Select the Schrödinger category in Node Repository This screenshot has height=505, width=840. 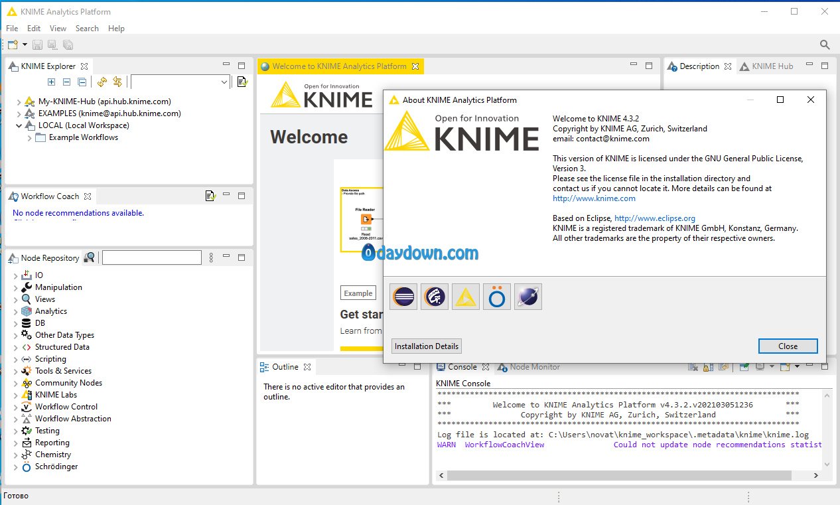[x=56, y=467]
